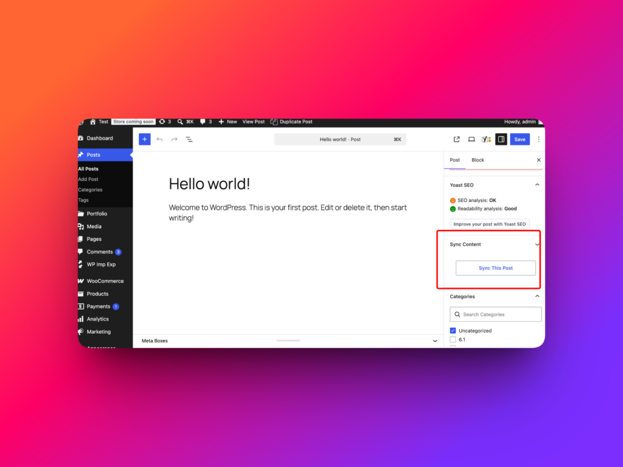Go to Add Post submenu
The image size is (623, 467).
(88, 179)
